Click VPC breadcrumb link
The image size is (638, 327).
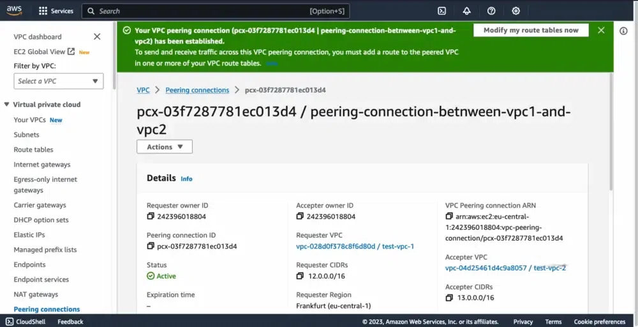point(143,90)
